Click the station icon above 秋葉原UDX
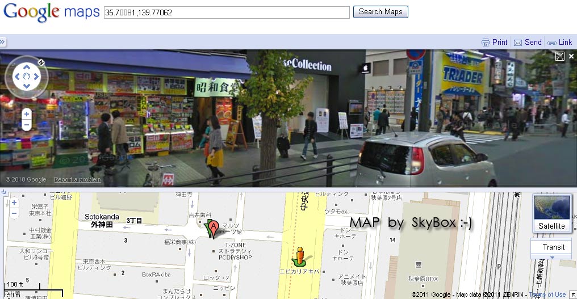This screenshot has width=577, height=299. [418, 265]
